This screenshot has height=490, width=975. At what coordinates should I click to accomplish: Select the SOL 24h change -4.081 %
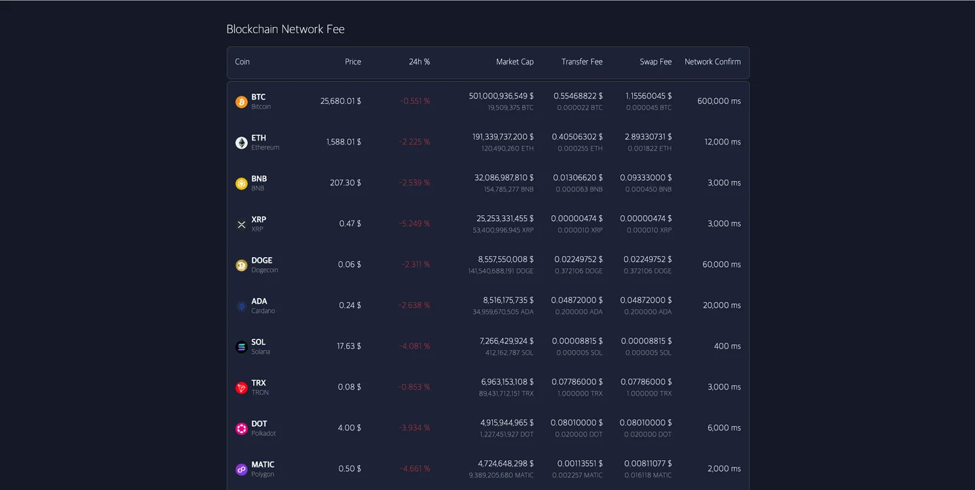coord(414,346)
